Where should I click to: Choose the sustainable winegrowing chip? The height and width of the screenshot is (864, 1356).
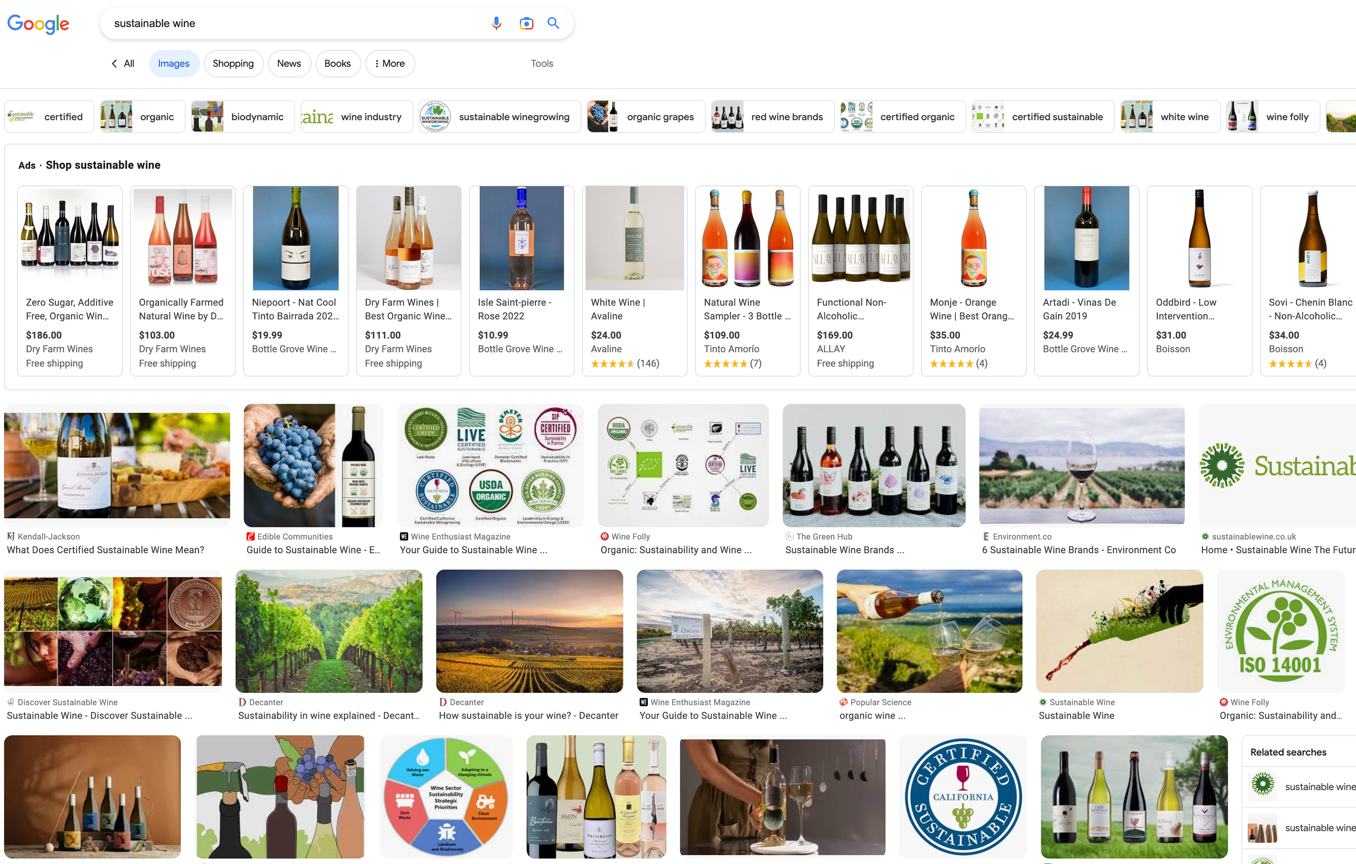click(x=500, y=116)
